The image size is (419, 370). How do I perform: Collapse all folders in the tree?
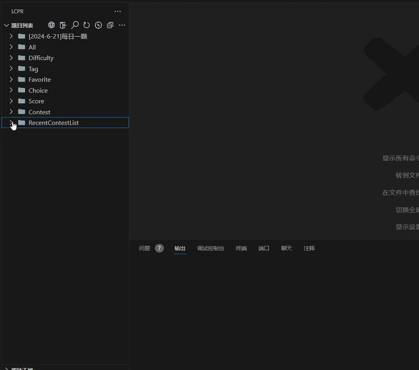click(x=110, y=25)
